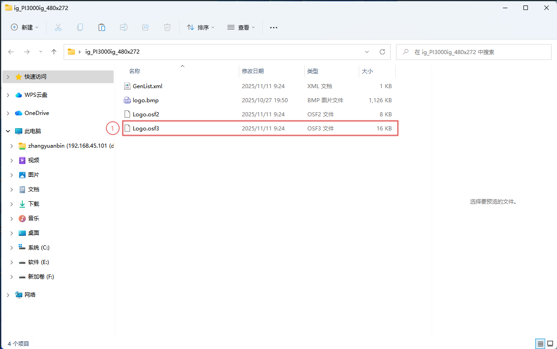Select the Logo.osf3 file
The height and width of the screenshot is (349, 557).
146,129
